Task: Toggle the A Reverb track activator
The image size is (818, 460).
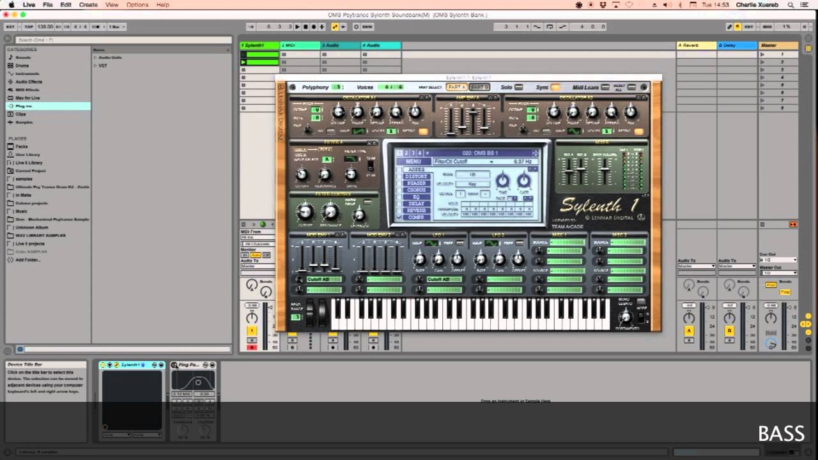Action: coord(689,331)
